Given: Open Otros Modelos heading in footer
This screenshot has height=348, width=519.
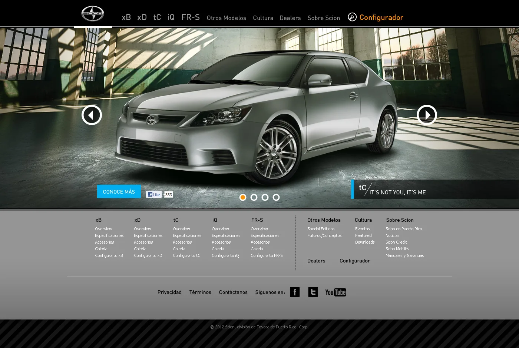Looking at the screenshot, I should [324, 220].
